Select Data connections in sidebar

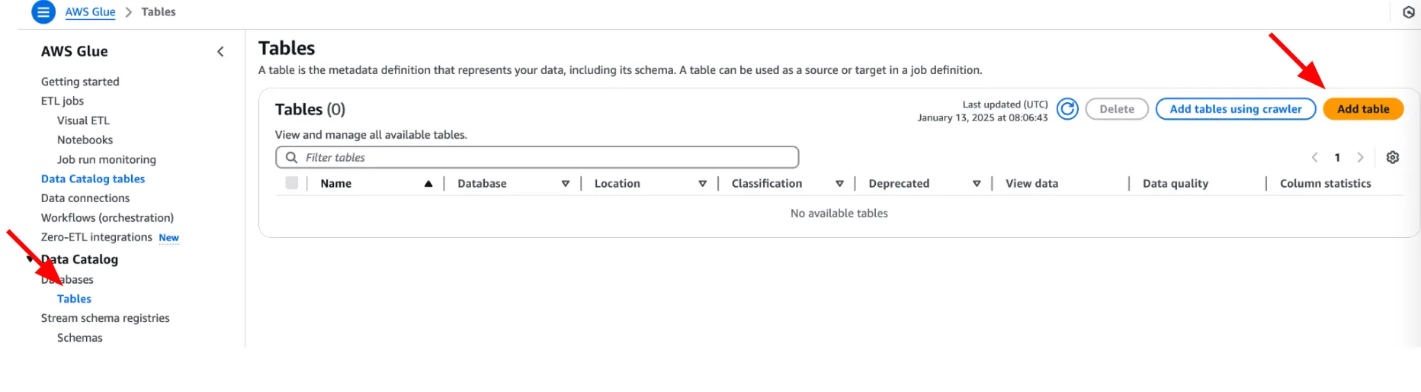point(85,198)
